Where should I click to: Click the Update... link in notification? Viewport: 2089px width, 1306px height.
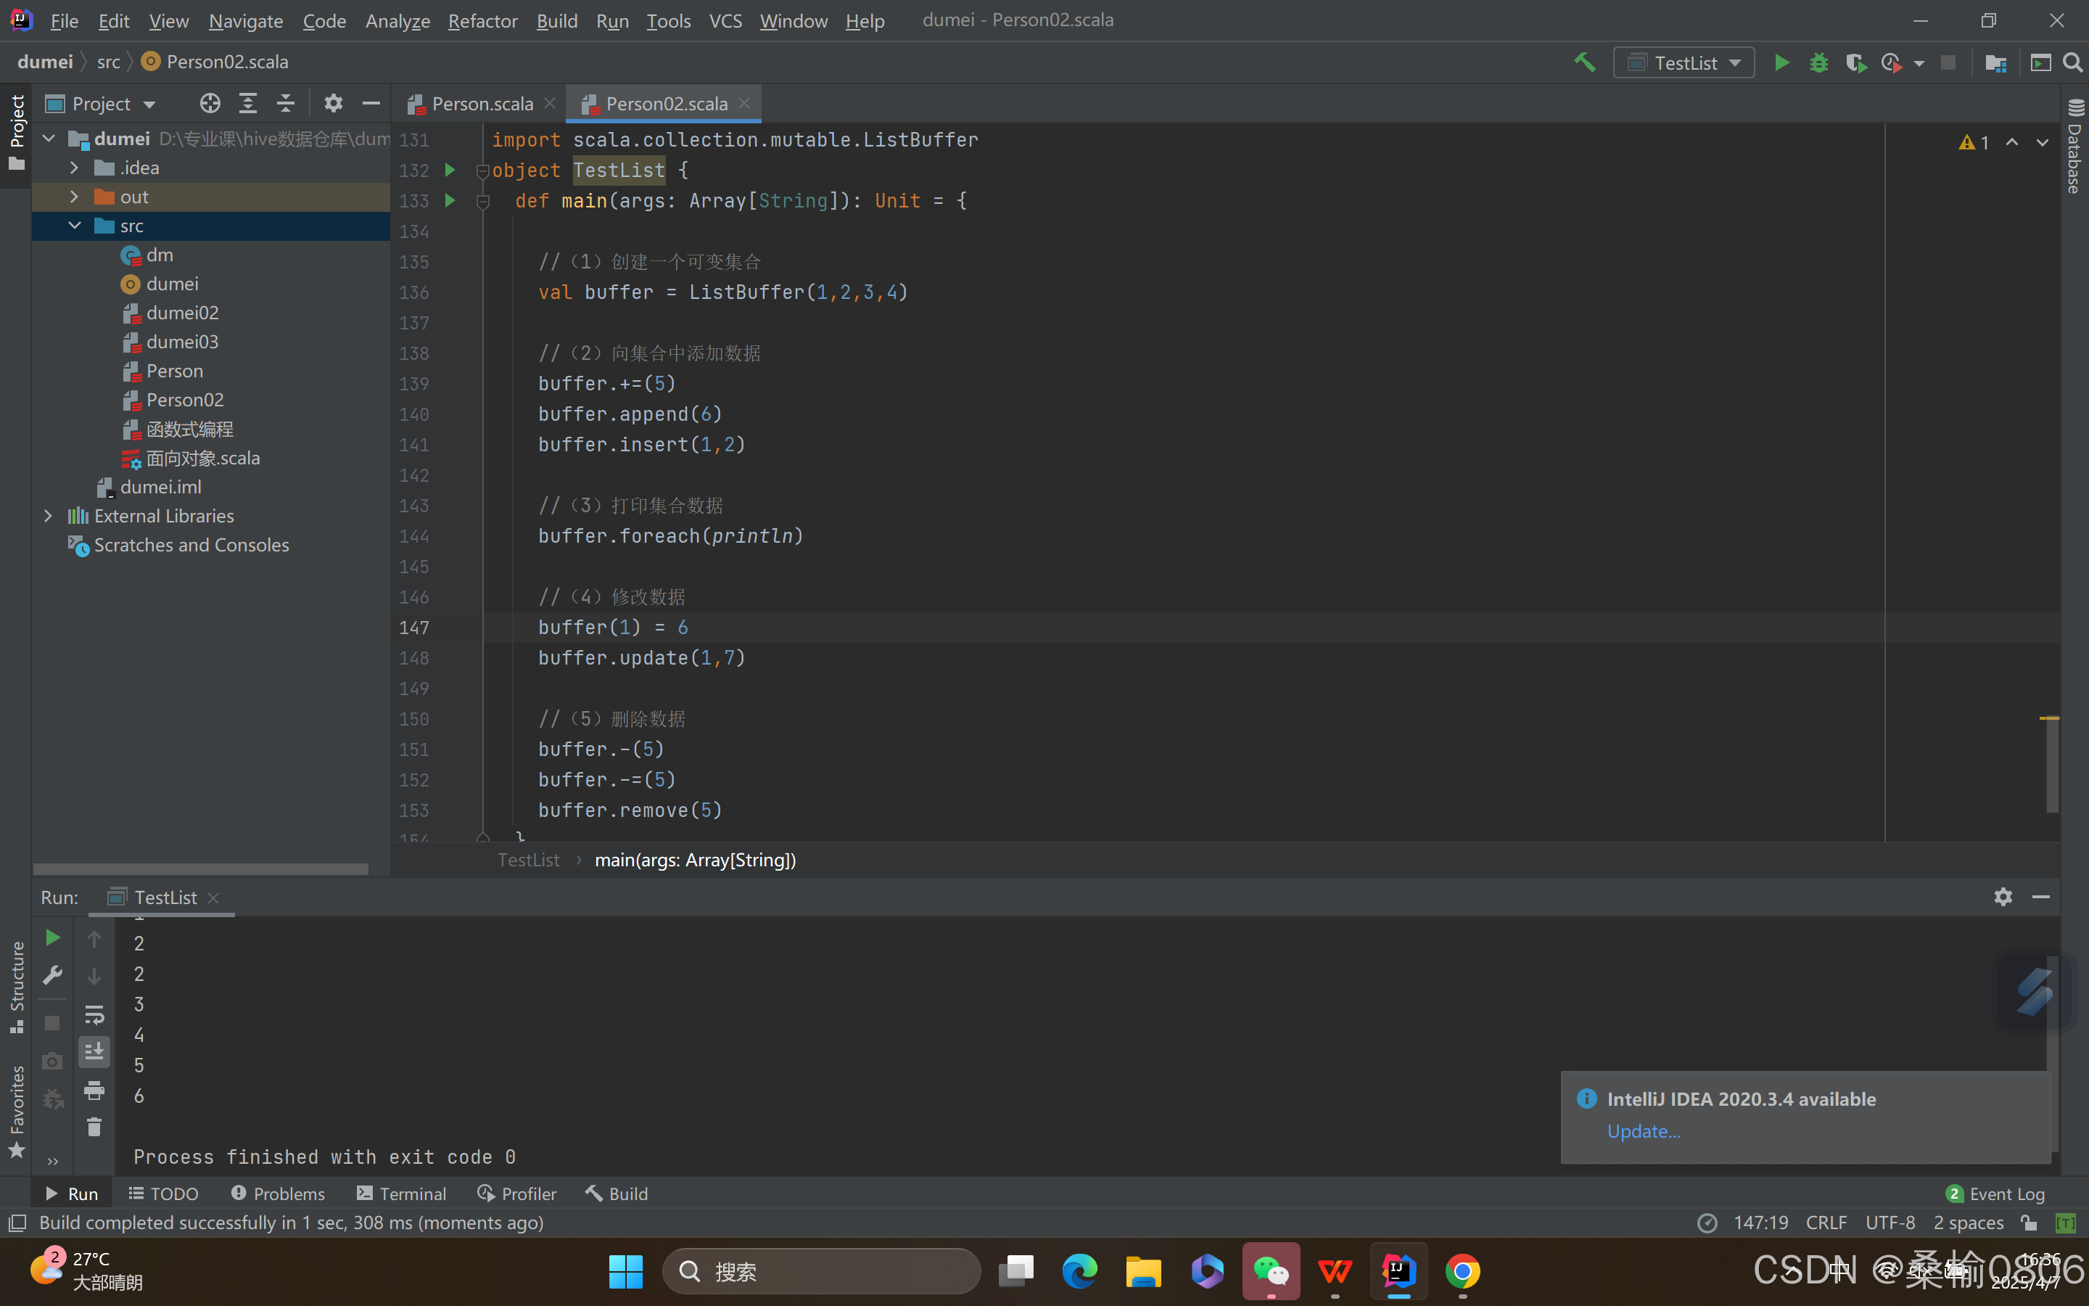(1643, 1130)
